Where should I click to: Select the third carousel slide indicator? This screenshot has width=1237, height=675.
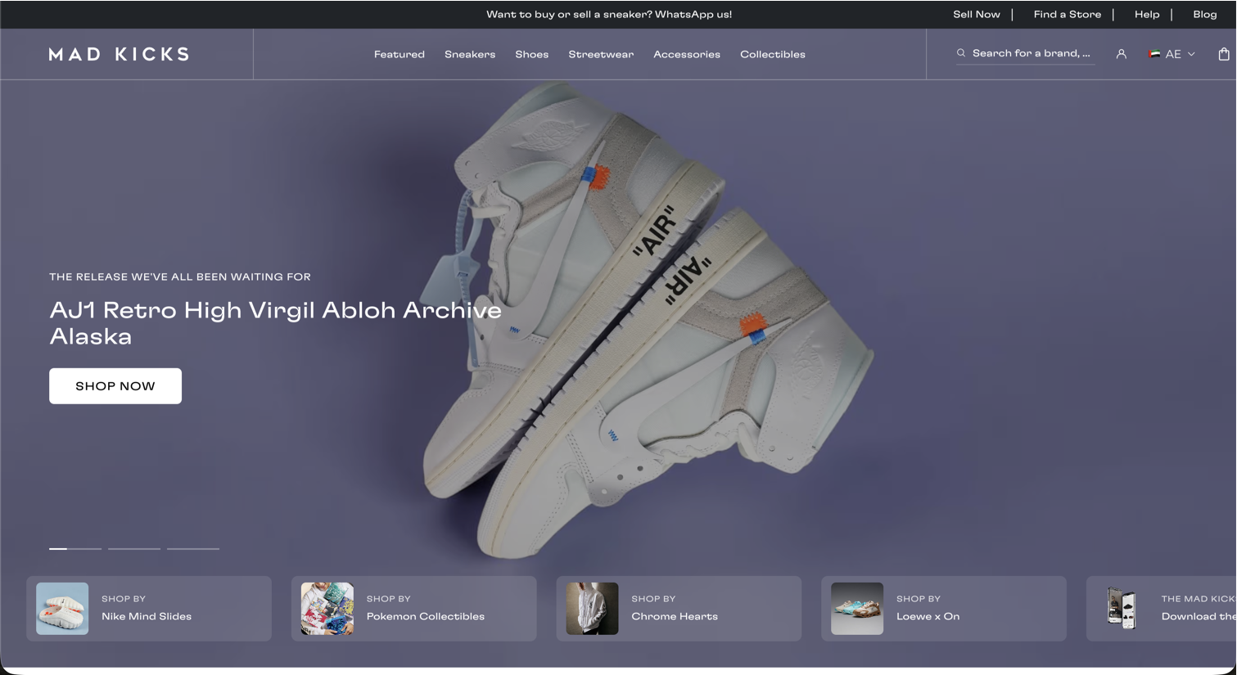(193, 549)
